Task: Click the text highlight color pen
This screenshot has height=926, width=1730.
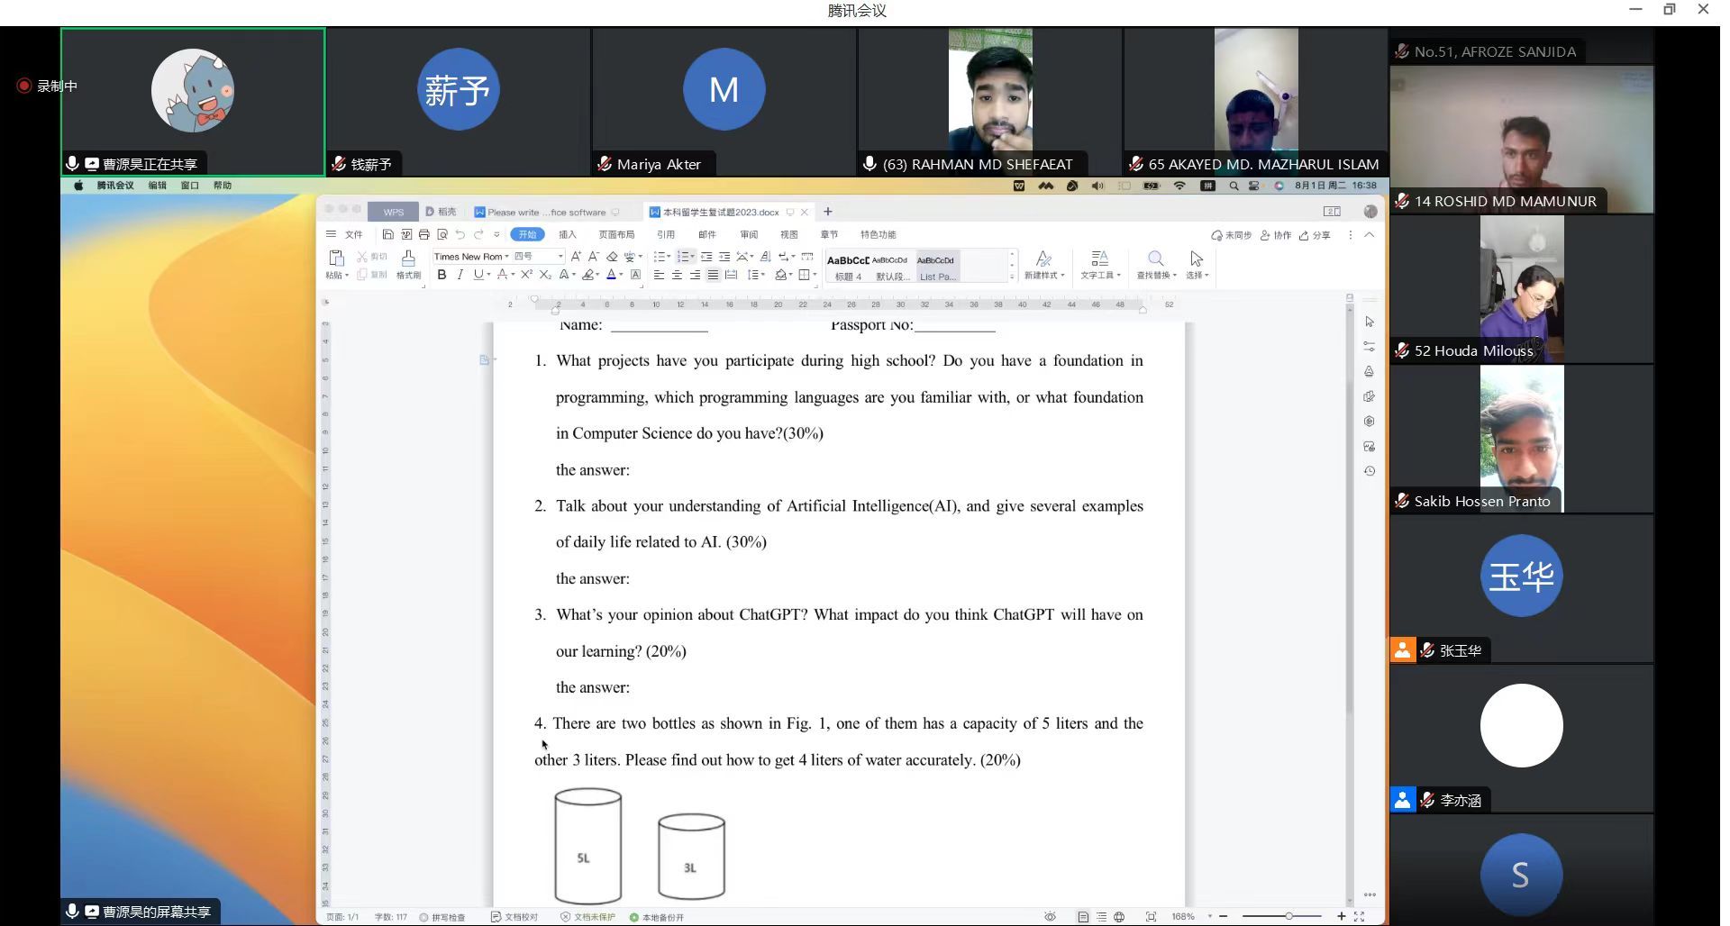Action: [x=587, y=275]
